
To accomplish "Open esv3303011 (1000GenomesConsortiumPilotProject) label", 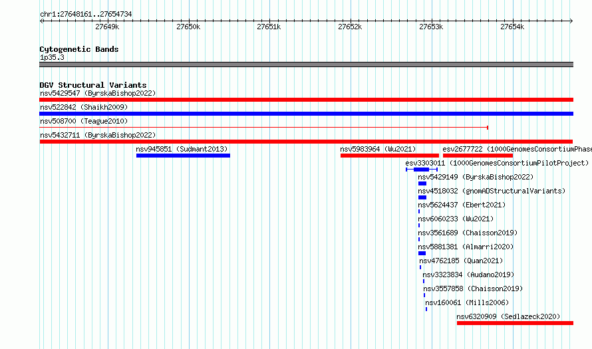I will coord(497,163).
